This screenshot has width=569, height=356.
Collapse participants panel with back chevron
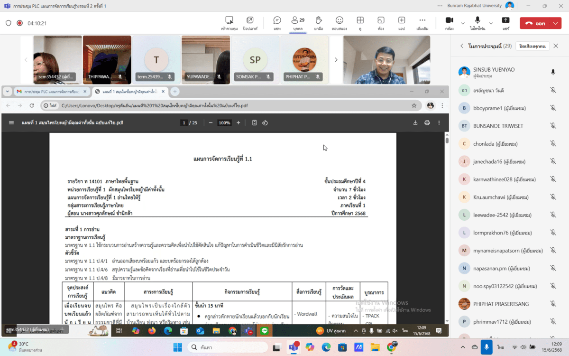tap(462, 46)
